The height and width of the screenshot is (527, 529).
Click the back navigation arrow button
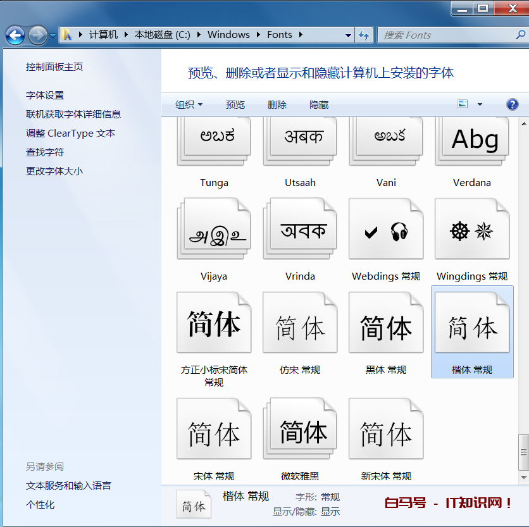16,35
